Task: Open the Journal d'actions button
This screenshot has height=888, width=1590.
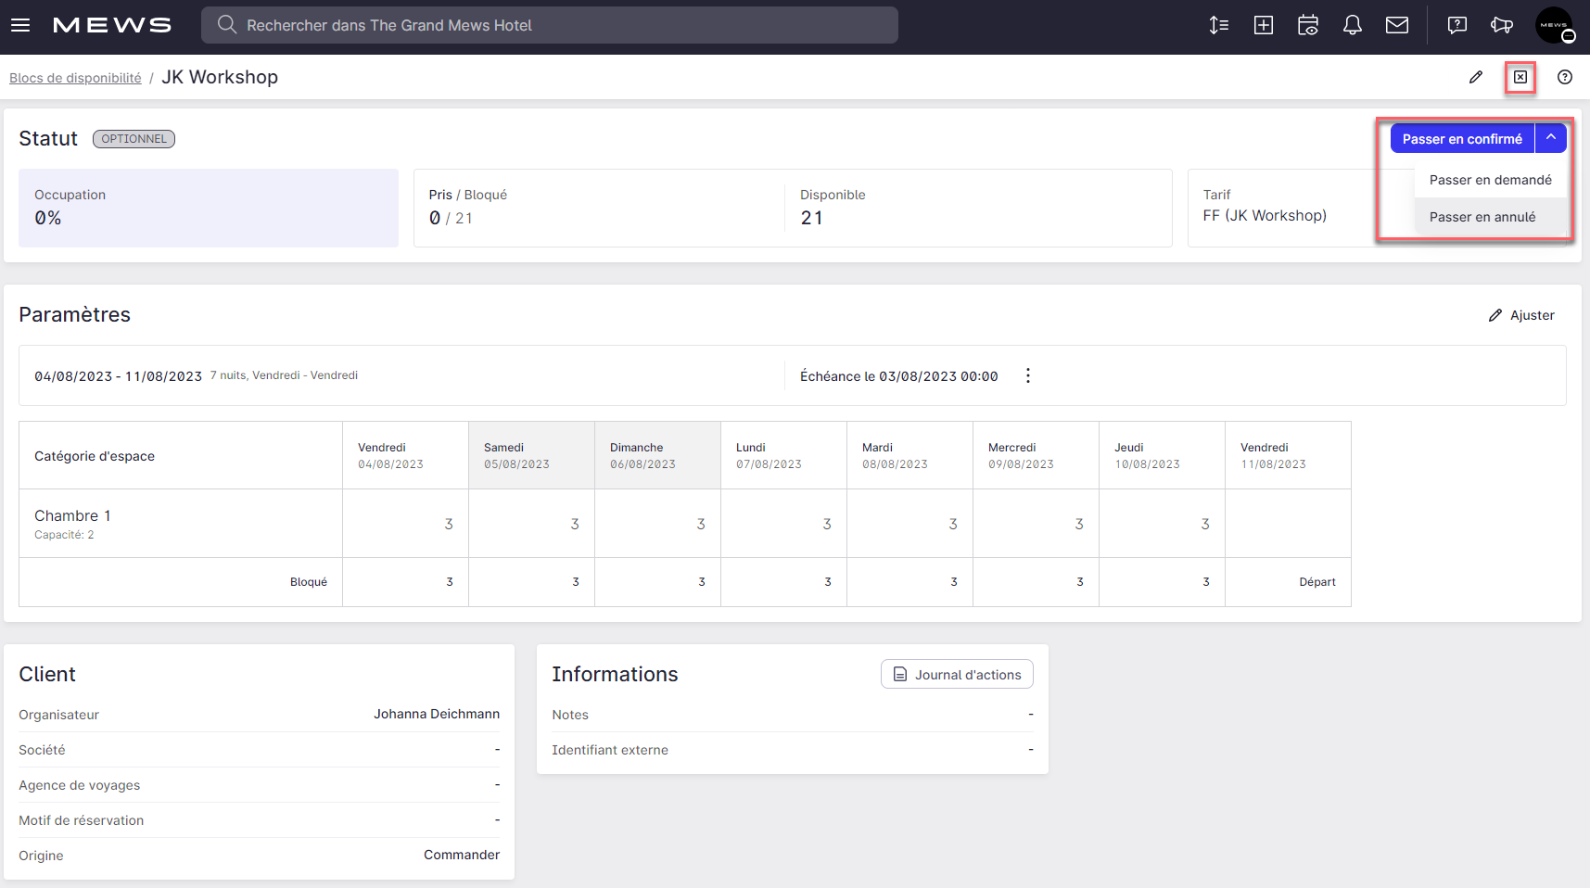Action: 957,675
